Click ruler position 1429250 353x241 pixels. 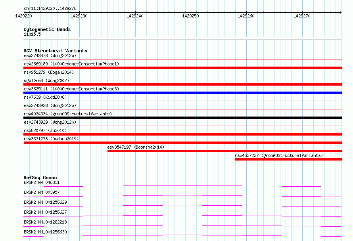190,16
